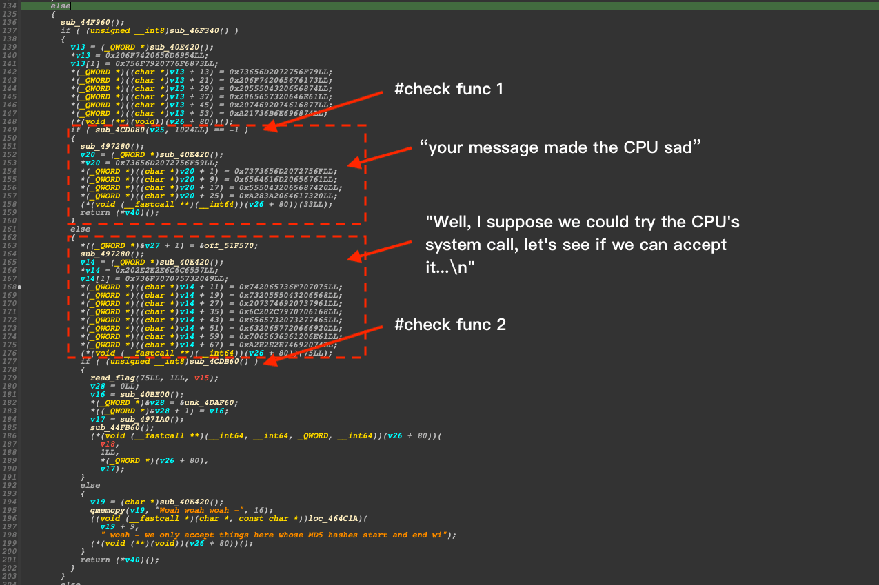Click the read_flag function name

[112, 378]
